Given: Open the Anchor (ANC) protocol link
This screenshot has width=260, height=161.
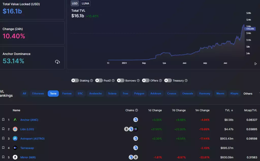Looking at the screenshot, I should 29,120.
